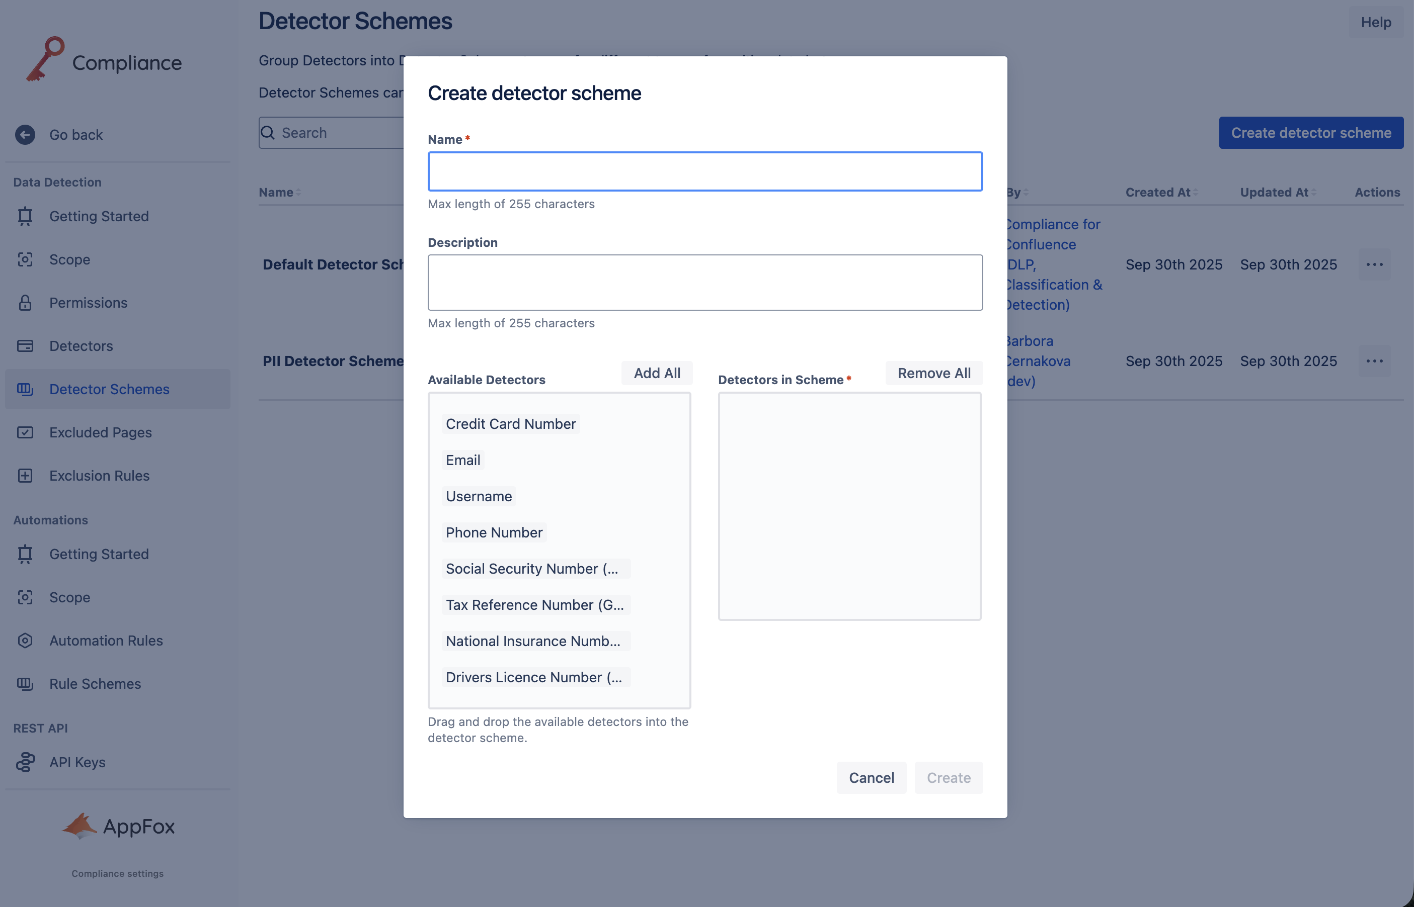Screen dimensions: 1414x907
Task: Select the Phone Number detector chip
Action: point(494,532)
